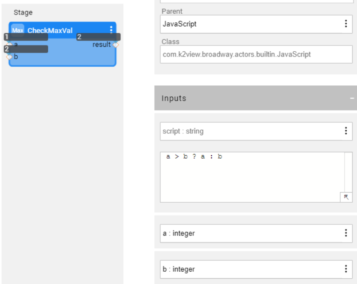The height and width of the screenshot is (284, 357).
Task: Click the b : integer input field
Action: tap(248, 269)
